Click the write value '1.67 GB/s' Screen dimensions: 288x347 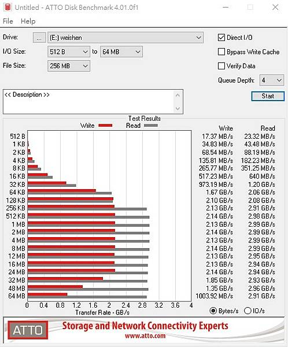click(219, 193)
